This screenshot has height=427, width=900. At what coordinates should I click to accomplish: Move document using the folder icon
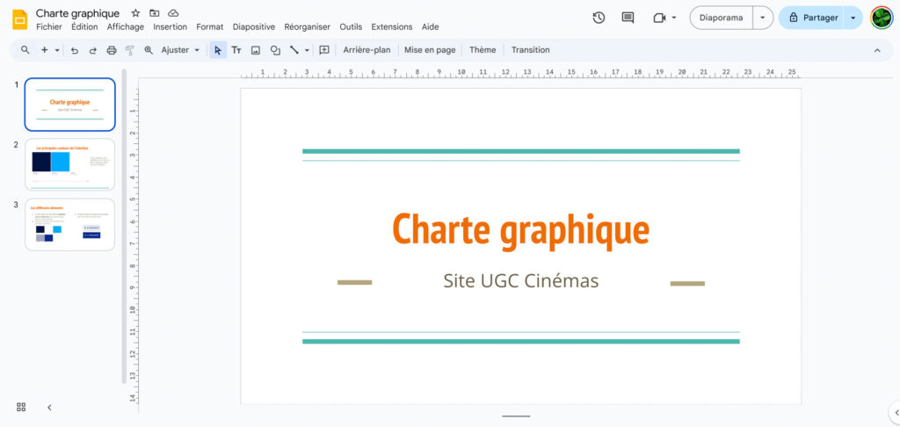(x=155, y=13)
